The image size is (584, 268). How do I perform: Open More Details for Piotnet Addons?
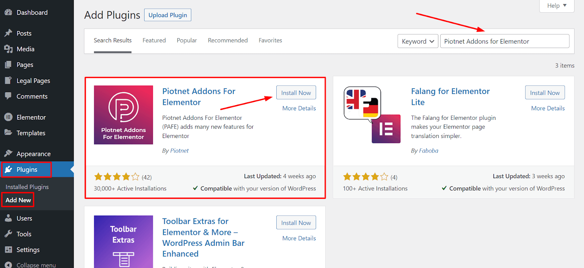299,108
